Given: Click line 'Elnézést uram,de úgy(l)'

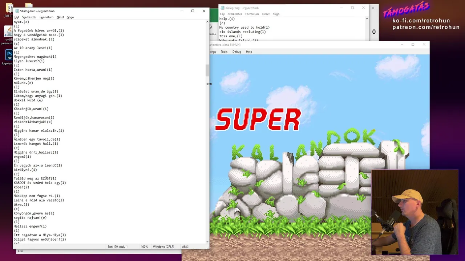Looking at the screenshot, I should pos(36,92).
